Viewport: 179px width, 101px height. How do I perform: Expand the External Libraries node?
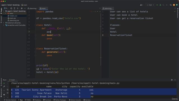click(4, 23)
